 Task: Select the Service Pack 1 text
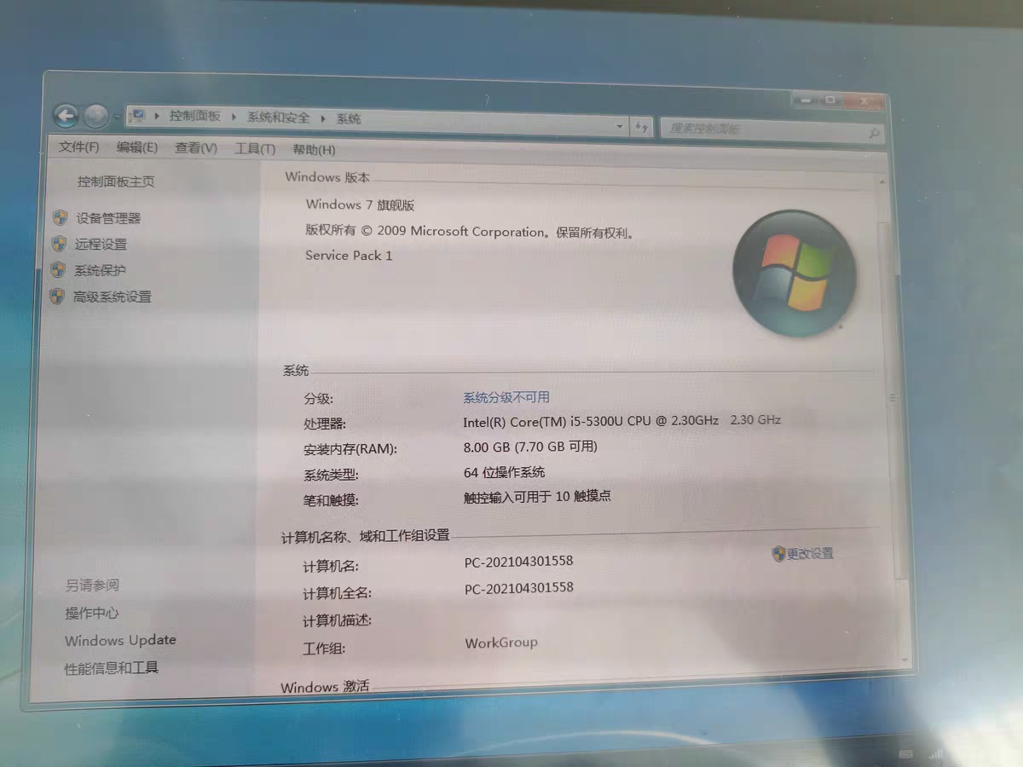pyautogui.click(x=349, y=256)
